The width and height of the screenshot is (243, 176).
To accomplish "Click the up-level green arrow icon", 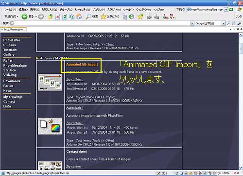I will click(51, 17).
